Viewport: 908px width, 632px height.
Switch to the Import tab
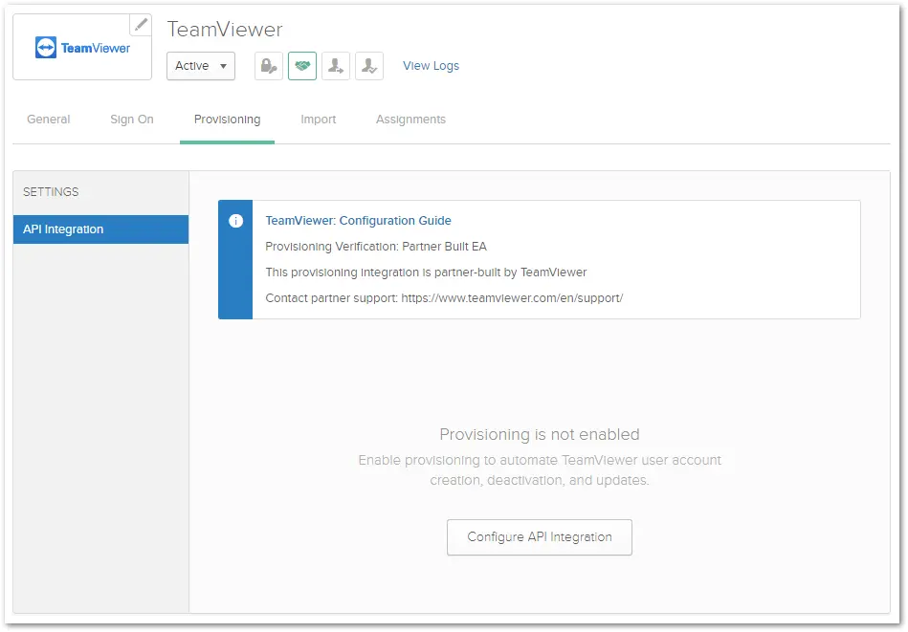(x=319, y=120)
